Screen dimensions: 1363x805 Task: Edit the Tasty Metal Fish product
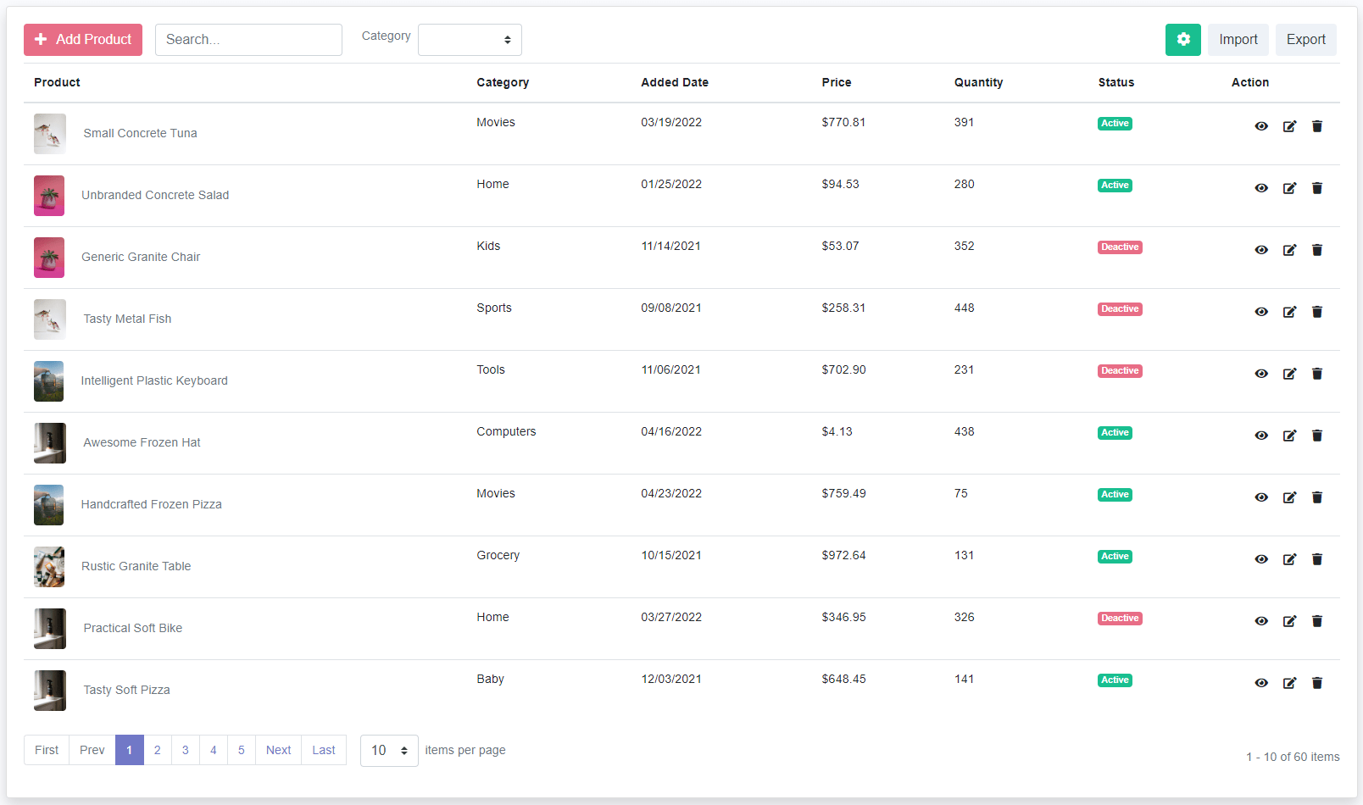coord(1289,312)
